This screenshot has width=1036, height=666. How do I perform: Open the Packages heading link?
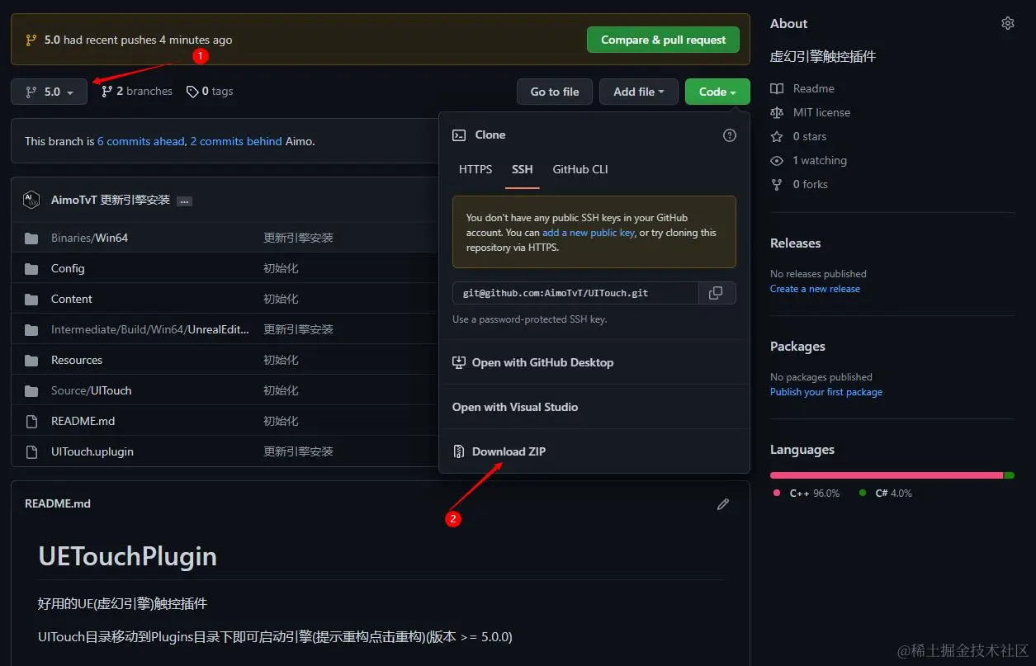point(797,347)
